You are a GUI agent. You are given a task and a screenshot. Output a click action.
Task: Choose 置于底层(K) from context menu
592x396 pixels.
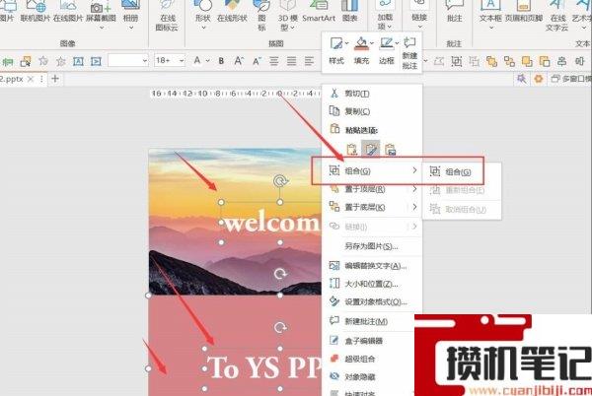tap(374, 207)
